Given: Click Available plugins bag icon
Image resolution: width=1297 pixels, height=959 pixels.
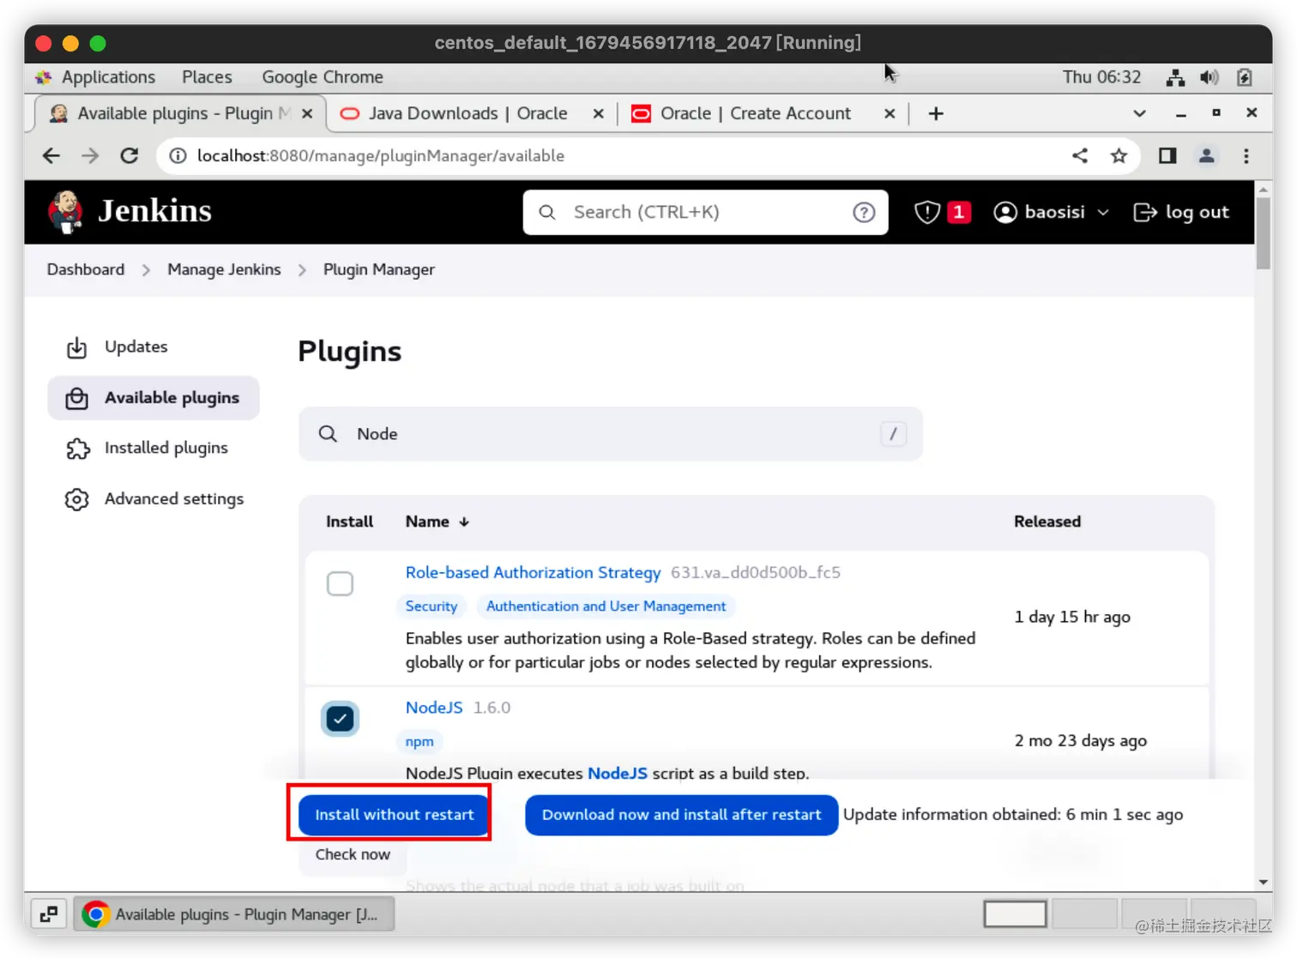Looking at the screenshot, I should 77,398.
